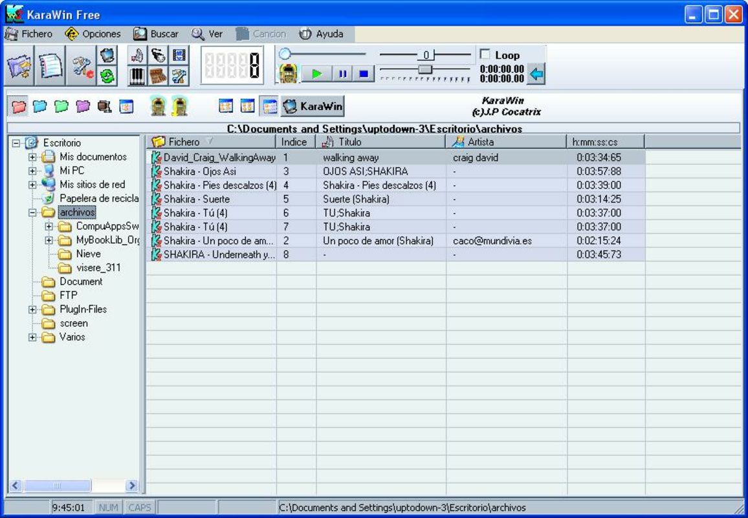Click the microphone icon in toolbar
The width and height of the screenshot is (748, 518).
click(158, 56)
